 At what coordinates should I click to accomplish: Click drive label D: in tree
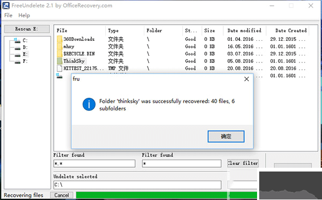25,47
